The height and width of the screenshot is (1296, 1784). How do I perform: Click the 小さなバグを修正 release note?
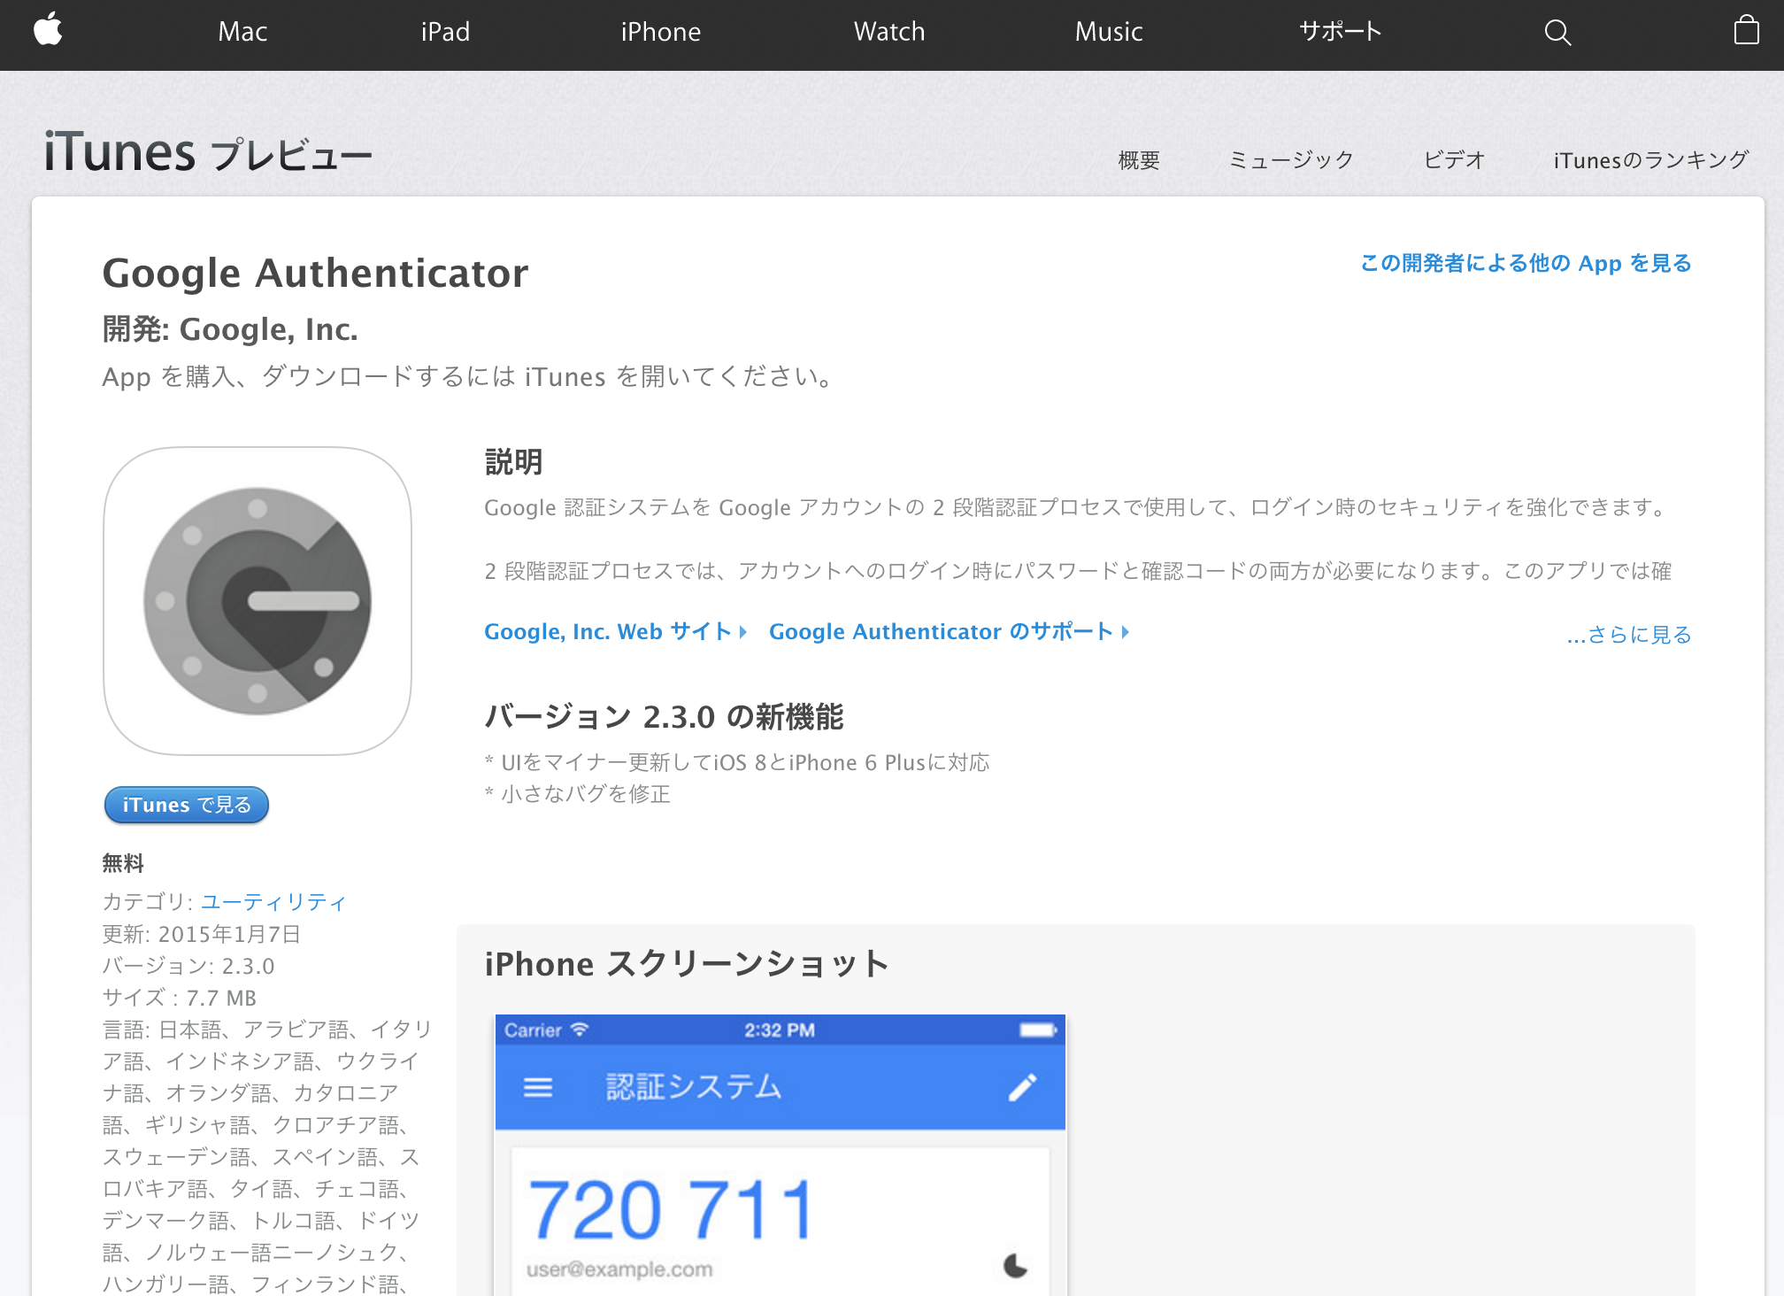pyautogui.click(x=578, y=794)
